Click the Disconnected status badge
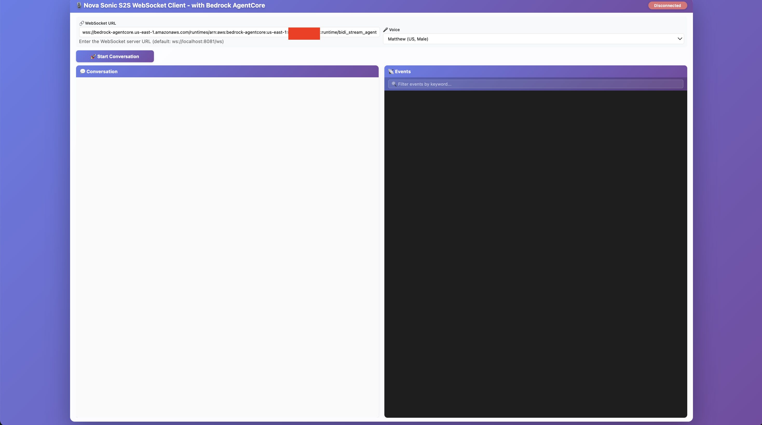The image size is (762, 425). coord(667,5)
